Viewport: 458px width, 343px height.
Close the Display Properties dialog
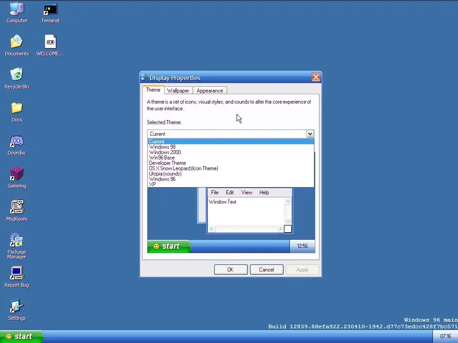coord(316,77)
